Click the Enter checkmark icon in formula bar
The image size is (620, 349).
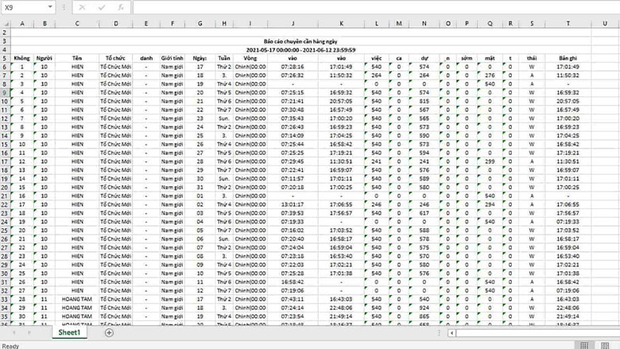coord(99,7)
